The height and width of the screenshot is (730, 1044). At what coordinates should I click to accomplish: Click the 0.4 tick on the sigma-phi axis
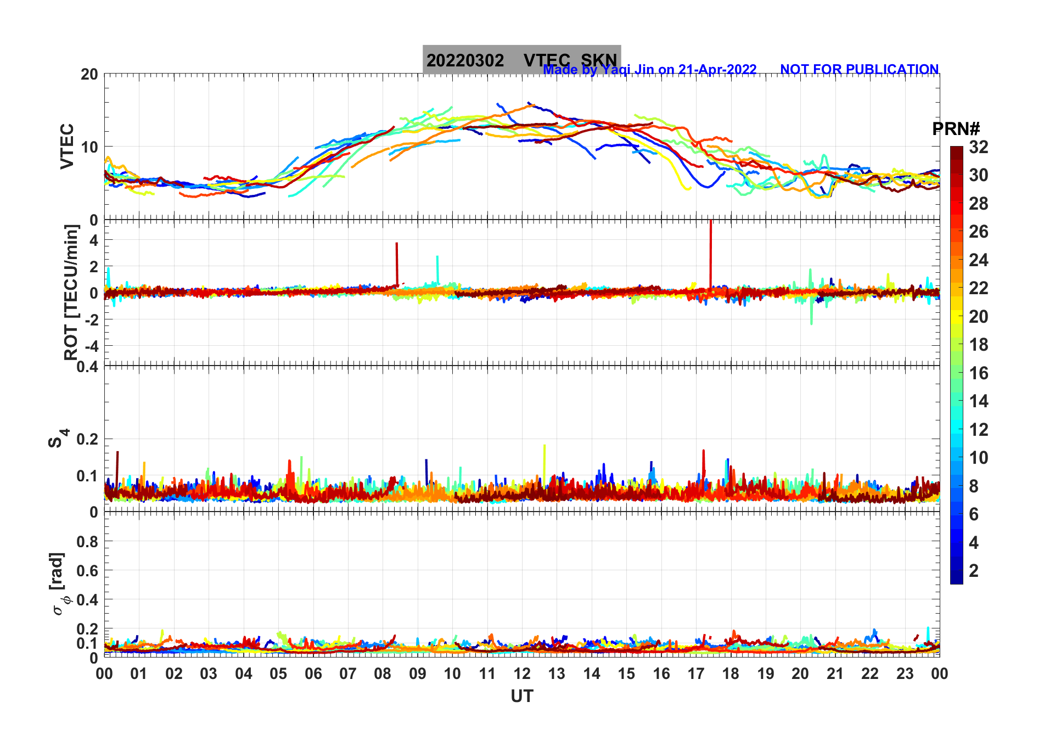(87, 600)
